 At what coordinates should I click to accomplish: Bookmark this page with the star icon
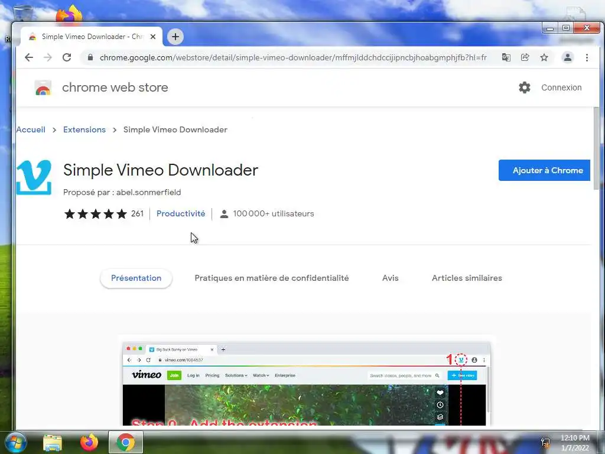[x=544, y=57]
